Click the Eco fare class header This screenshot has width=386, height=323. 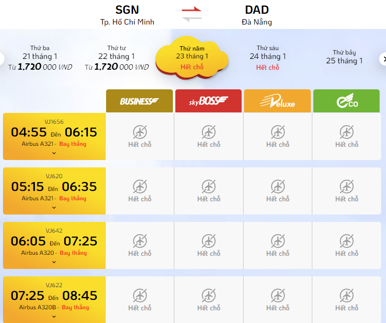pyautogui.click(x=346, y=101)
